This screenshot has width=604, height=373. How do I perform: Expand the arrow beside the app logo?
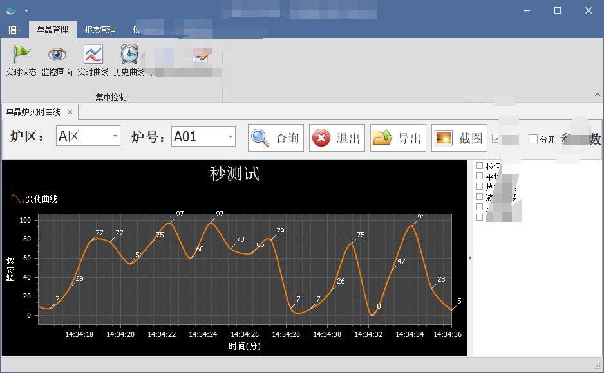tap(26, 10)
